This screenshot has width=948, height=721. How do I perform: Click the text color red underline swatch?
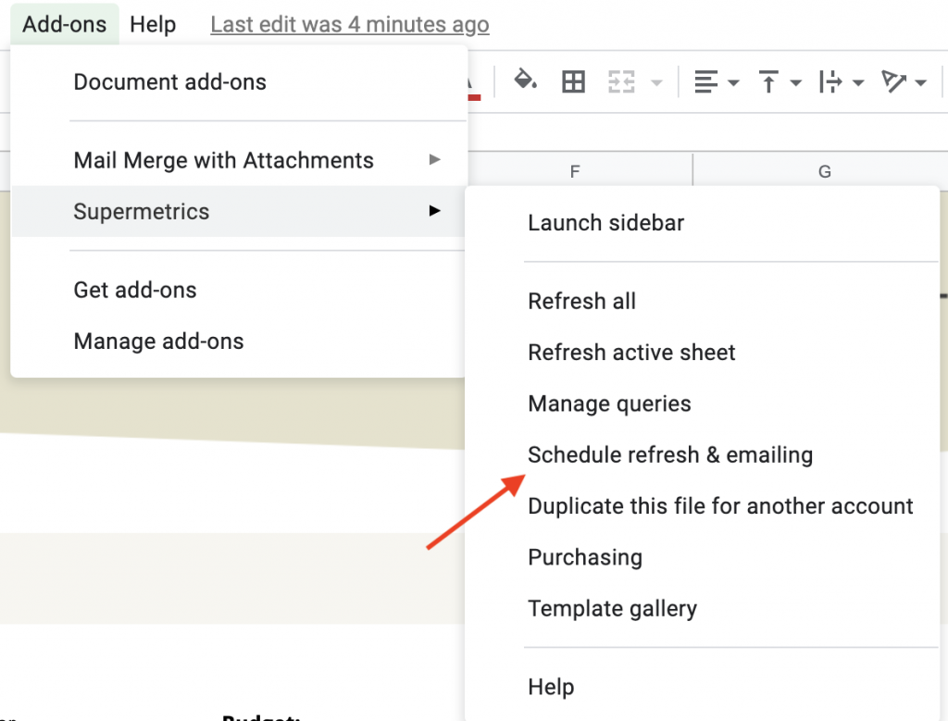click(x=470, y=93)
